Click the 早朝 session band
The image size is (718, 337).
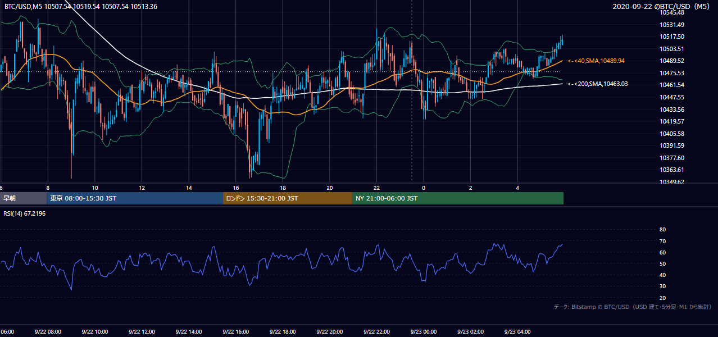pos(23,198)
